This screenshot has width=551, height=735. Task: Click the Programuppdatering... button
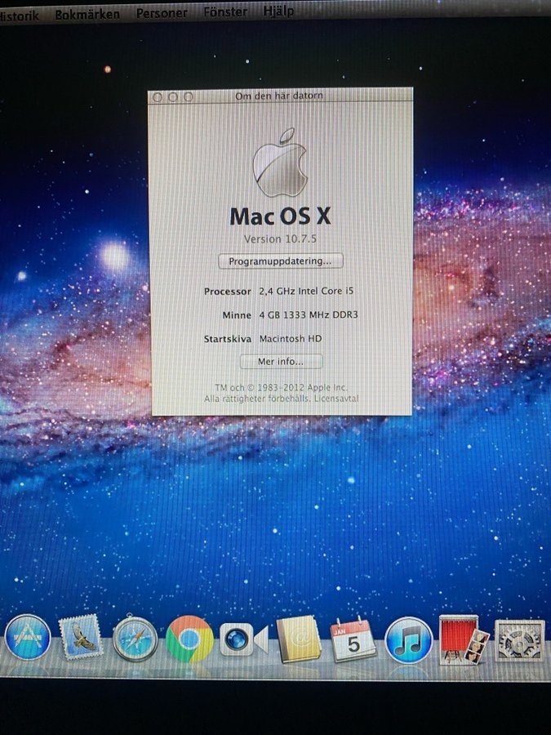(281, 261)
